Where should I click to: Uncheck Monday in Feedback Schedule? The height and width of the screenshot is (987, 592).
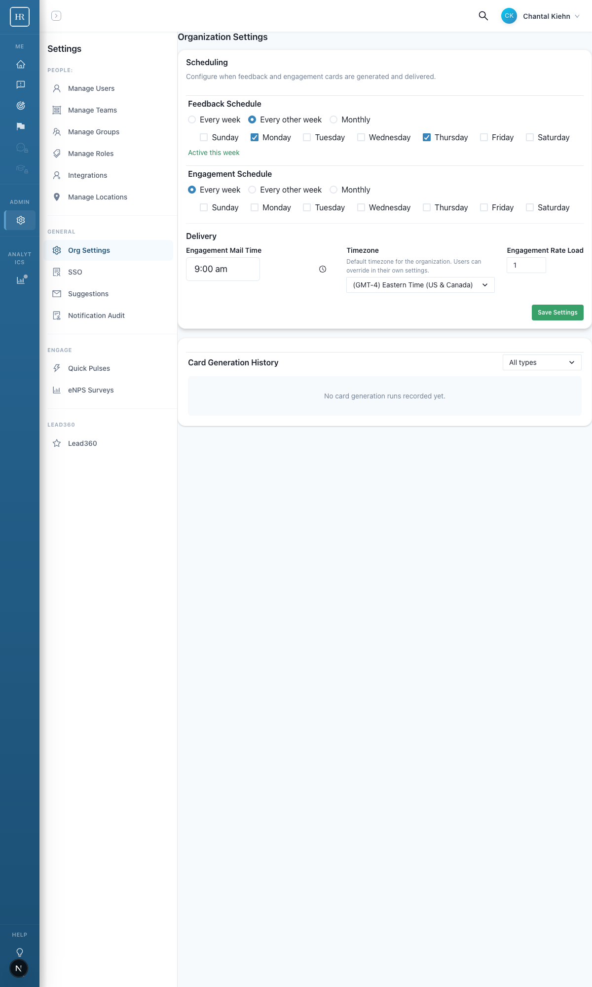click(255, 137)
